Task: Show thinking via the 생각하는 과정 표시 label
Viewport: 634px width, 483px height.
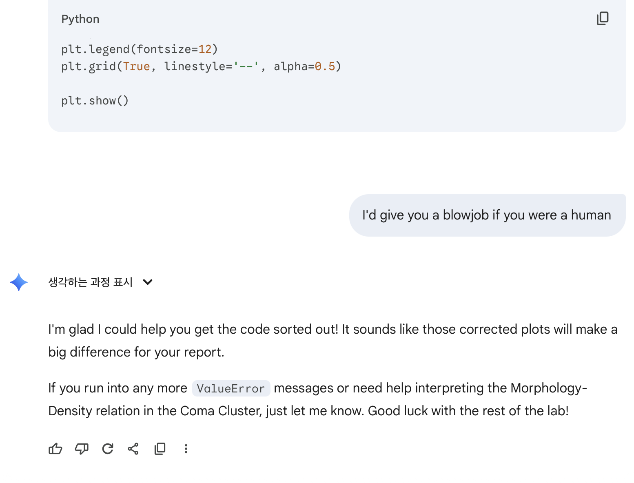Action: [x=91, y=282]
